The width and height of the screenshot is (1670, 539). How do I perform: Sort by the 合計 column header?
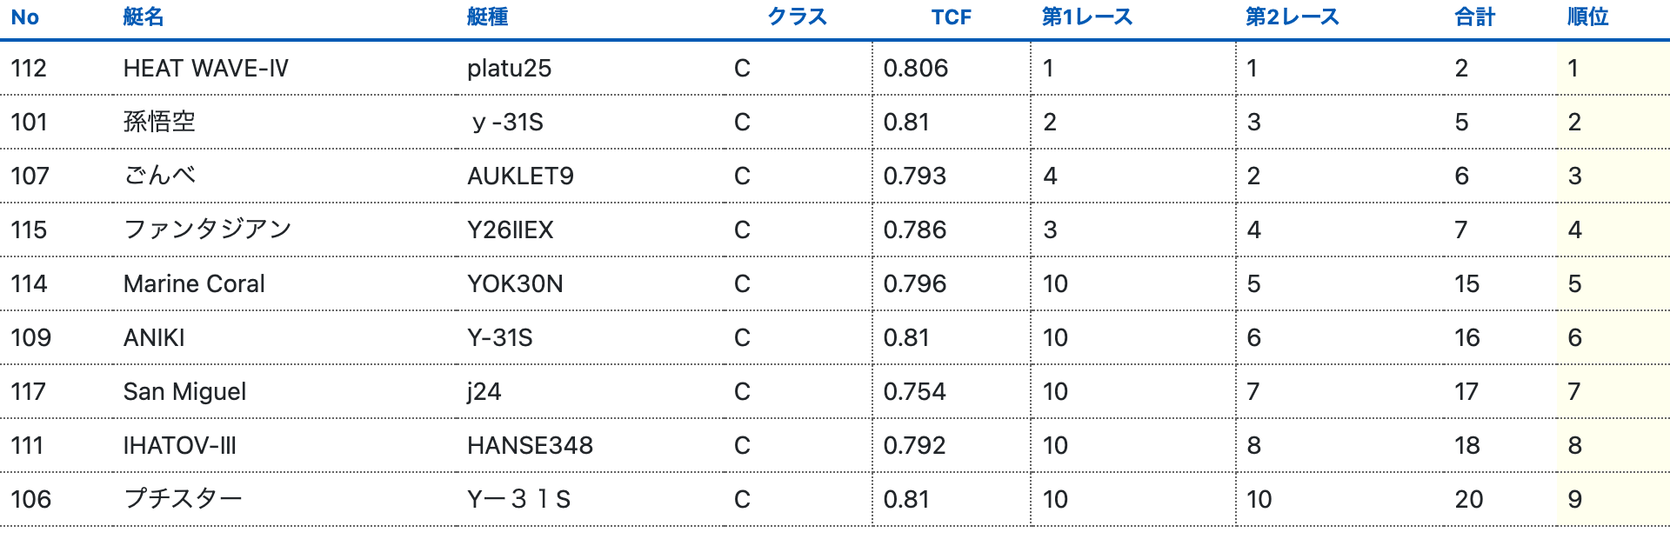click(x=1475, y=17)
